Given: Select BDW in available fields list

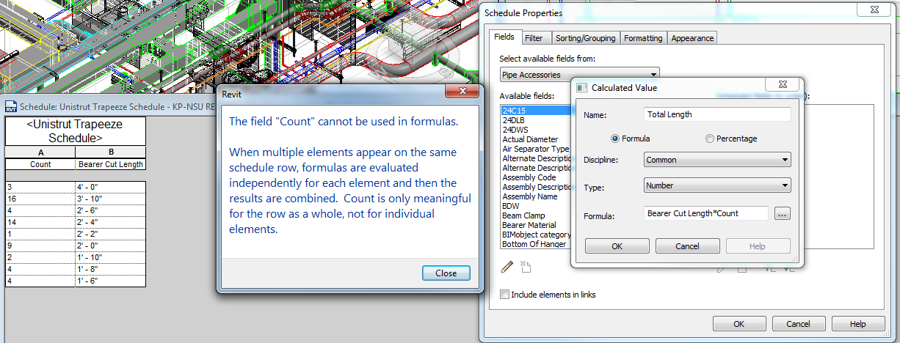Looking at the screenshot, I should pyautogui.click(x=536, y=206).
